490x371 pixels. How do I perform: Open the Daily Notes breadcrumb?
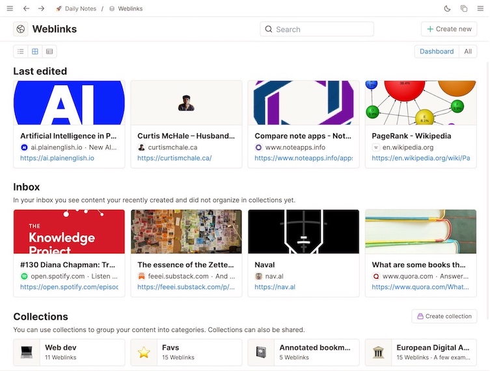coord(76,8)
